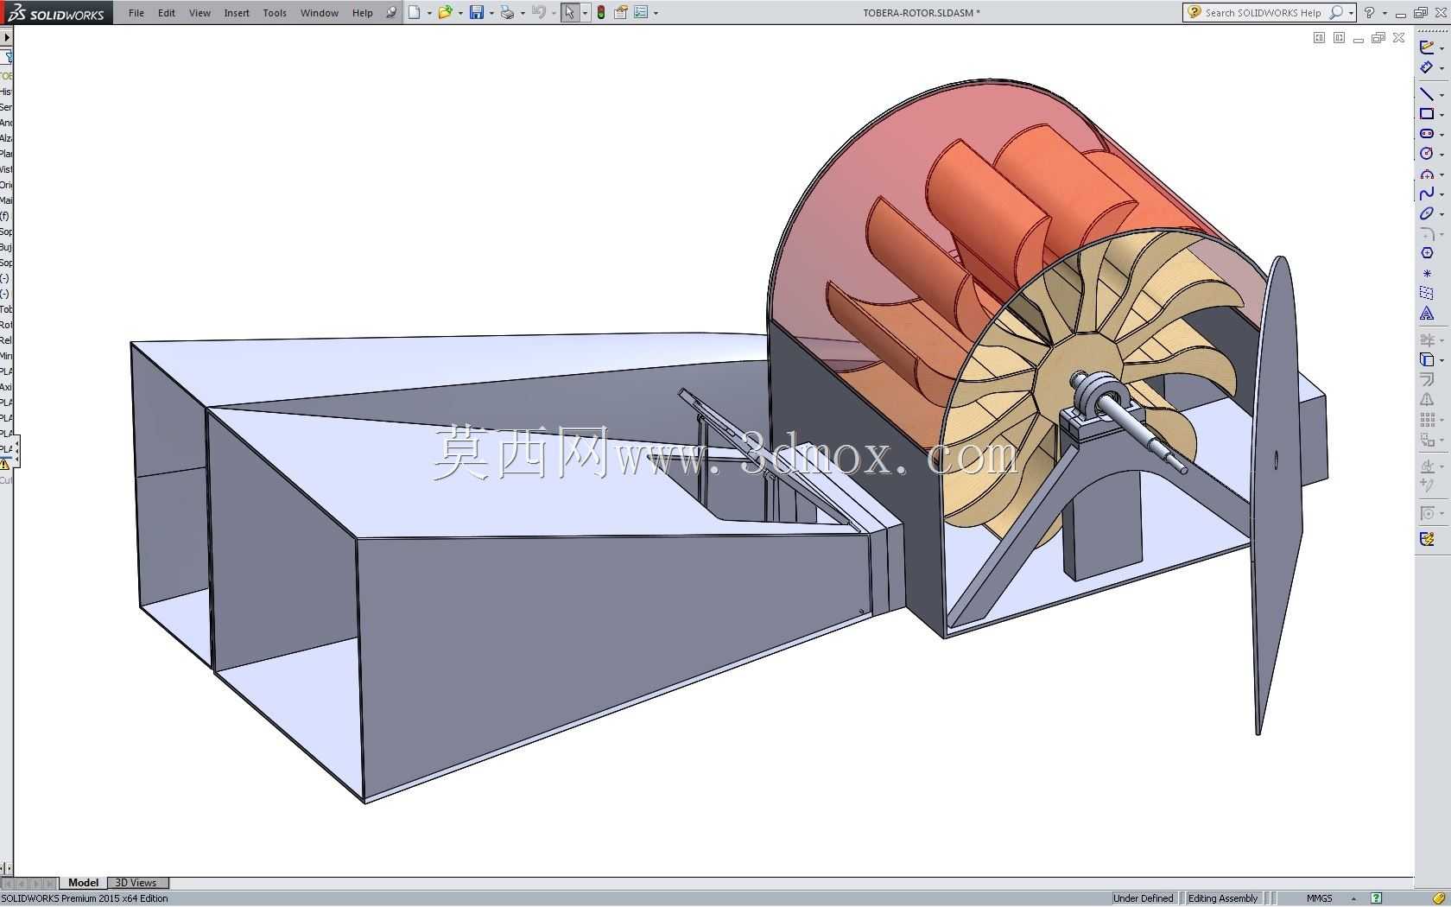Click the Convert Entities icon
Viewport: 1451px width, 907px height.
click(x=1427, y=360)
